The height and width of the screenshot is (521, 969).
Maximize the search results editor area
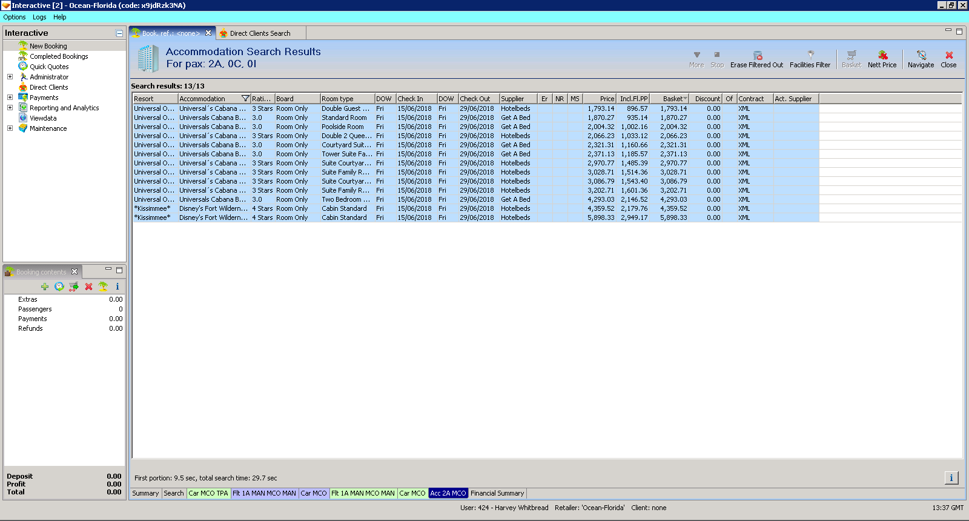pyautogui.click(x=959, y=31)
